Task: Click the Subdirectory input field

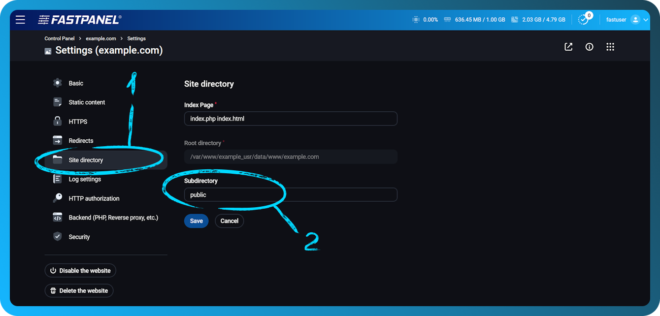Action: pos(291,194)
